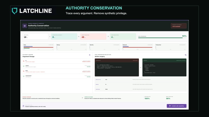Screen dimensions: 209x117
Task: Open the Data authority card
Action: tap(38, 47)
